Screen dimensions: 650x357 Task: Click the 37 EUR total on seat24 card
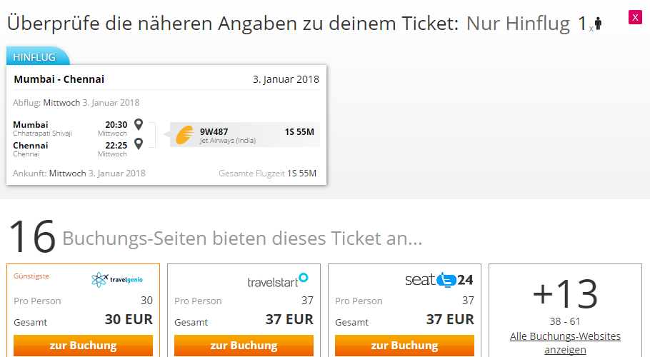(x=450, y=319)
